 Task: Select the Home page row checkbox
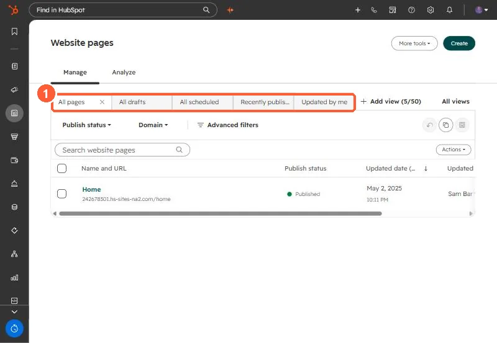[x=62, y=194]
